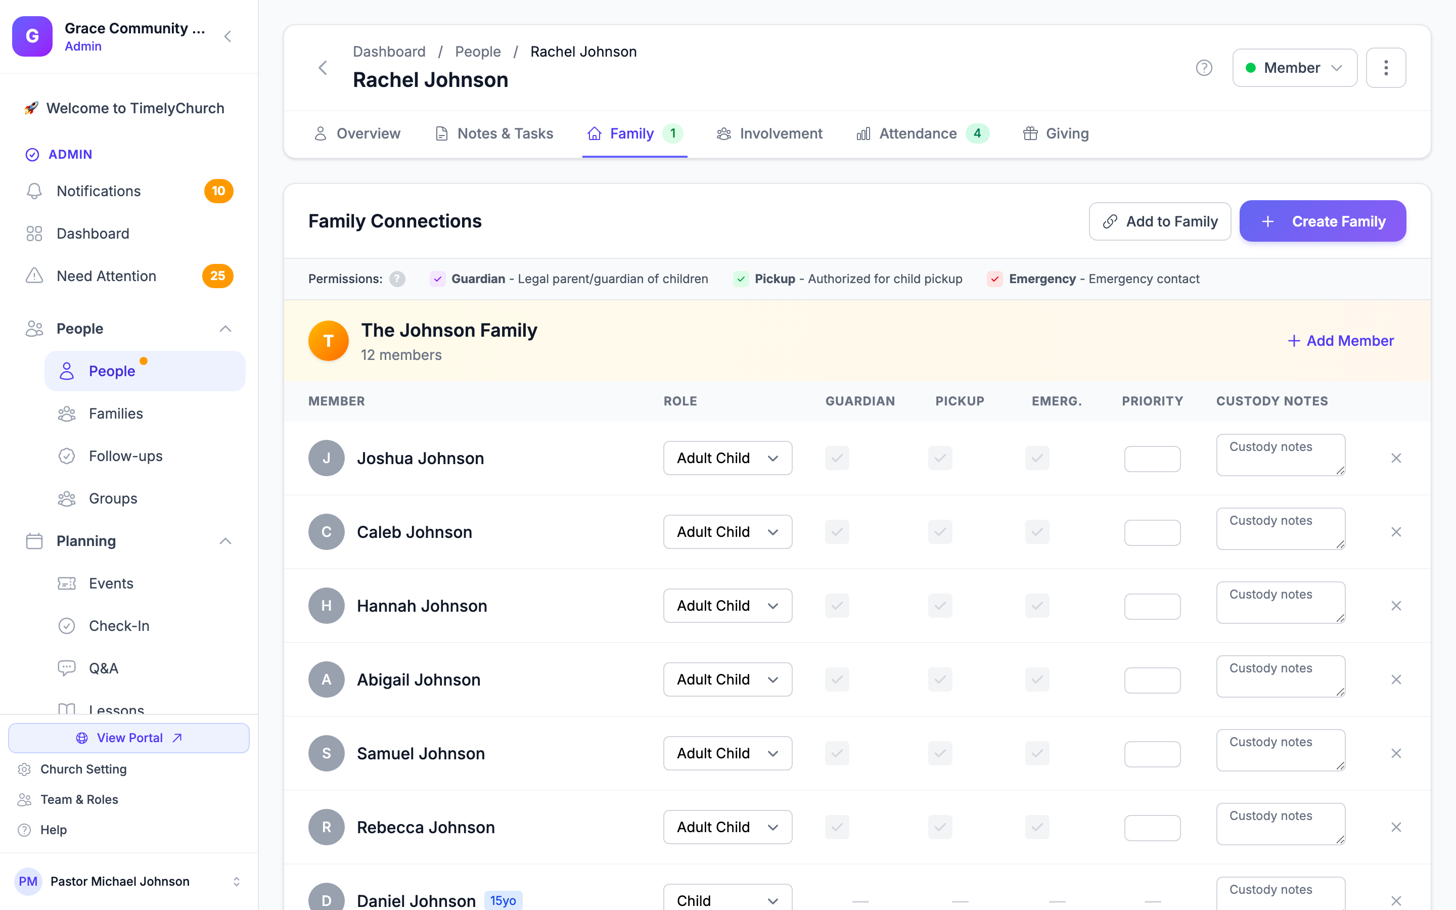Open the Pastor Michael Johnson account switcher

(x=129, y=882)
